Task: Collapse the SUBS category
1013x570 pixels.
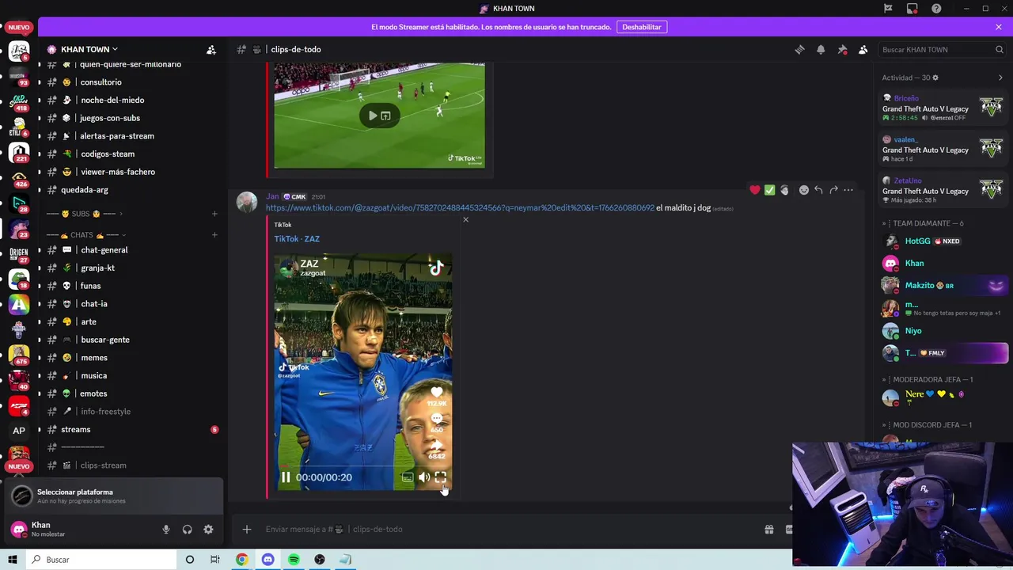Action: [85, 214]
